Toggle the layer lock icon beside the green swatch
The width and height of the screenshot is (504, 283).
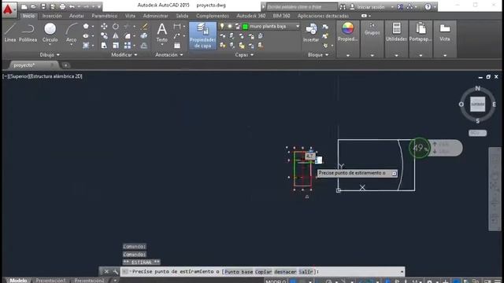point(238,26)
